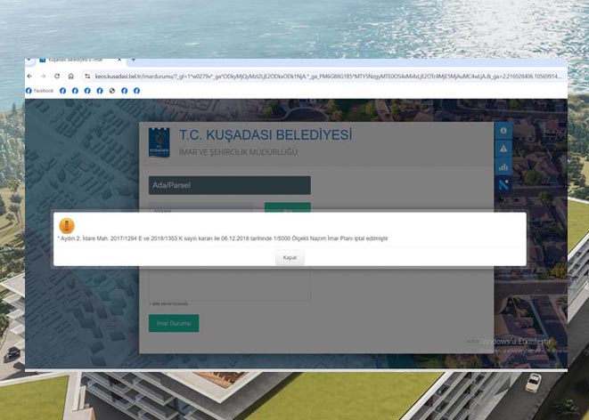589x420 pixels.
Task: Open the info icon in right sidebar
Action: 503,131
